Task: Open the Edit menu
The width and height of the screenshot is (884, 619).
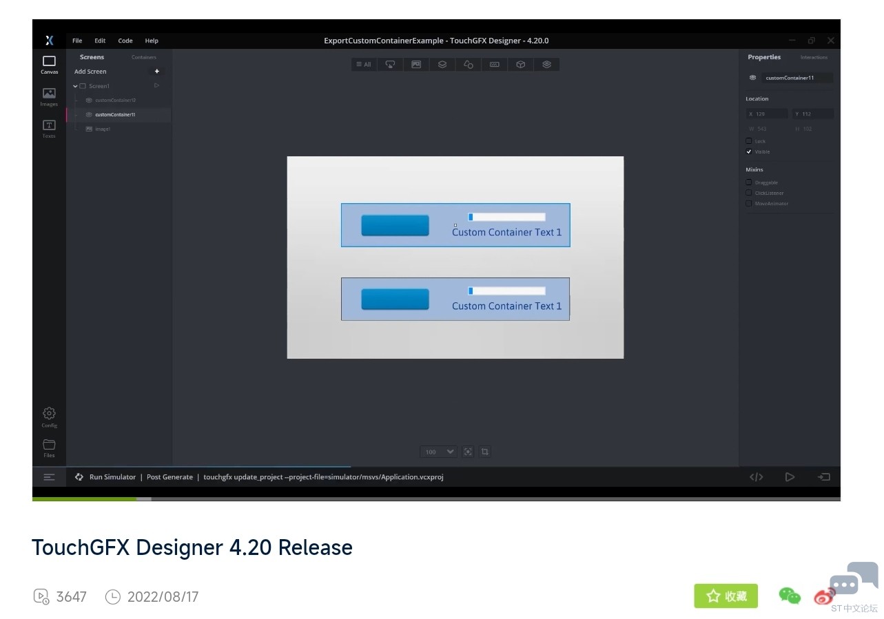Action: coord(100,41)
